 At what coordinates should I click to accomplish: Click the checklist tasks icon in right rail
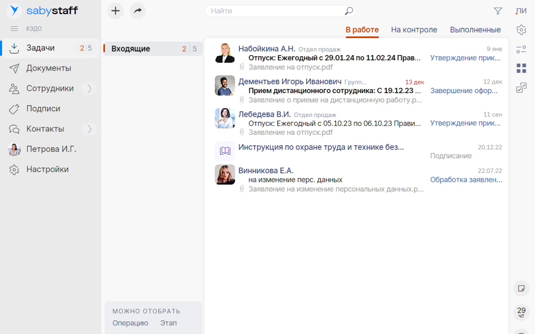click(521, 88)
